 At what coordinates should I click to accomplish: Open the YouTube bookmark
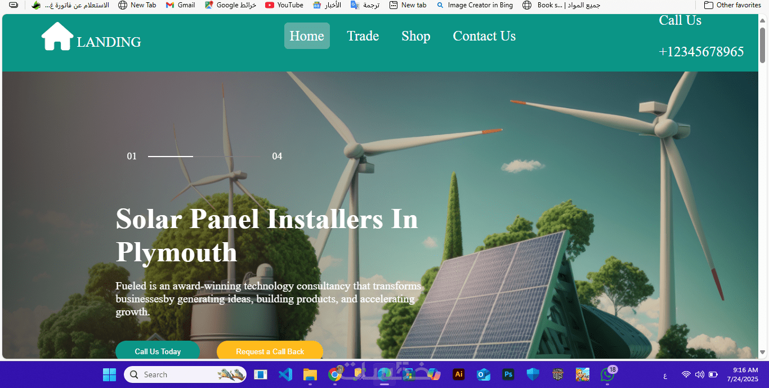[284, 5]
